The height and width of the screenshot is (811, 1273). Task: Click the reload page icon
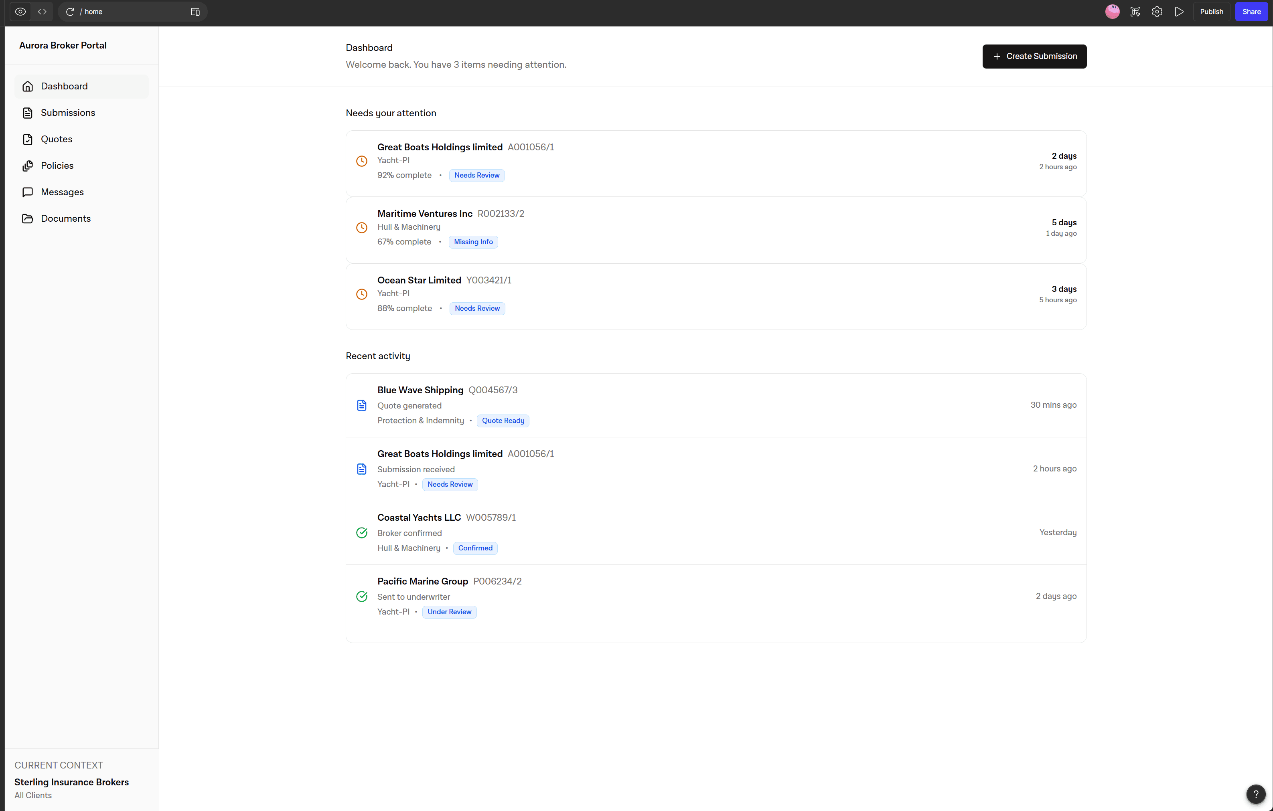70,12
